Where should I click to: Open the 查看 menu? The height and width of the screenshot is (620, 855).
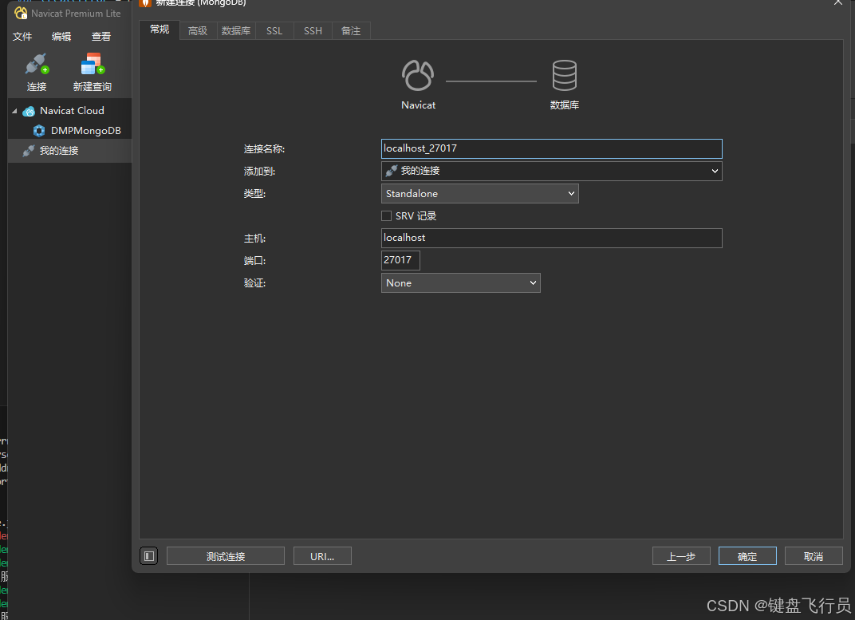100,37
